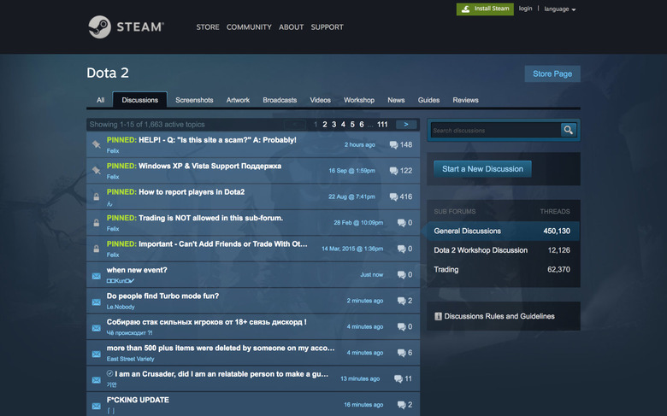
Task: Click envelope icon beside 'when new event?' topic
Action: coord(96,275)
